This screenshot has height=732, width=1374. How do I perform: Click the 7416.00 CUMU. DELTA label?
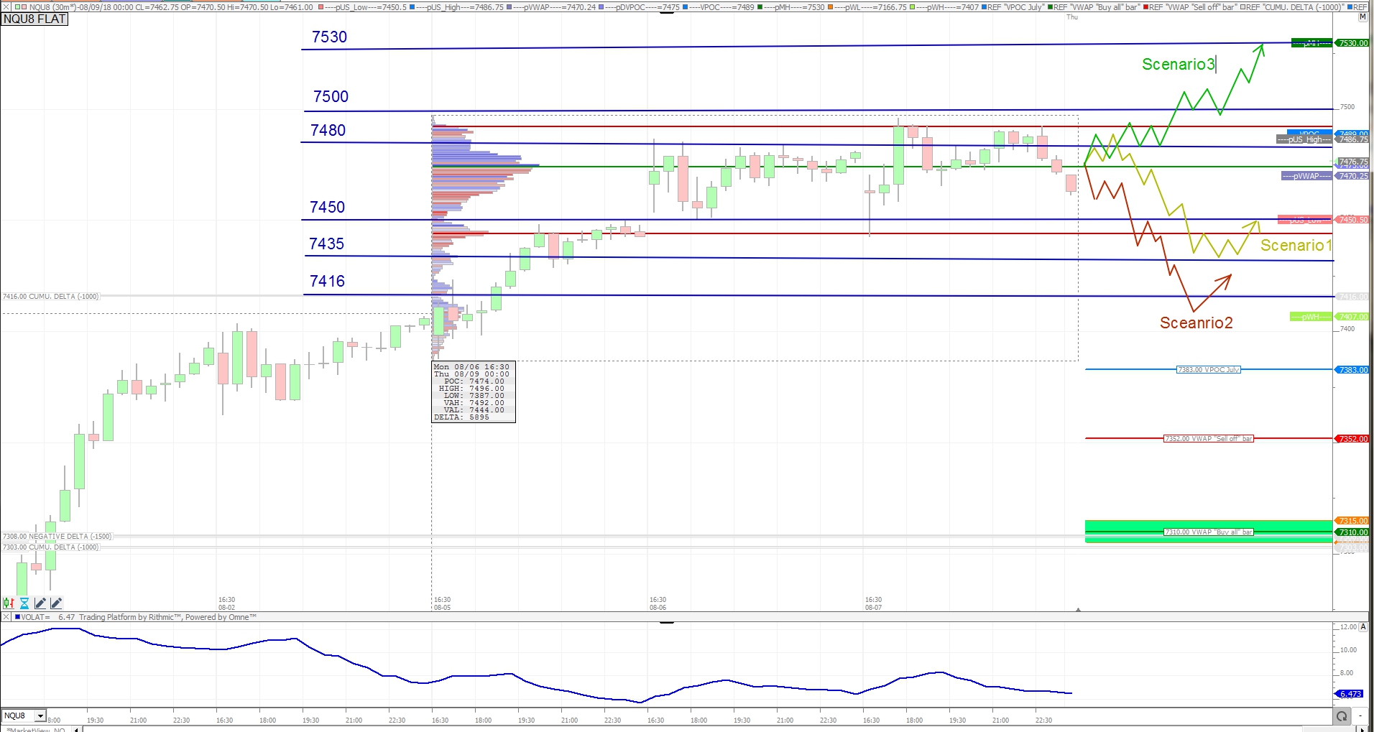(51, 297)
